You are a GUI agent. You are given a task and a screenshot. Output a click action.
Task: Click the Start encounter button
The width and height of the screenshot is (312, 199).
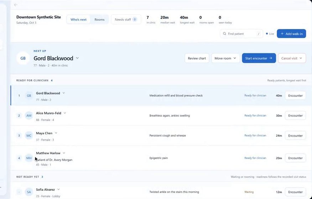point(259,58)
